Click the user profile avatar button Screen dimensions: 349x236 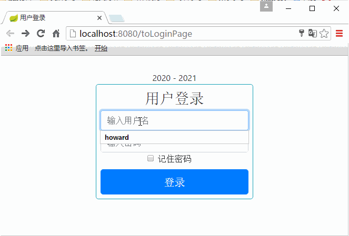(266, 7)
